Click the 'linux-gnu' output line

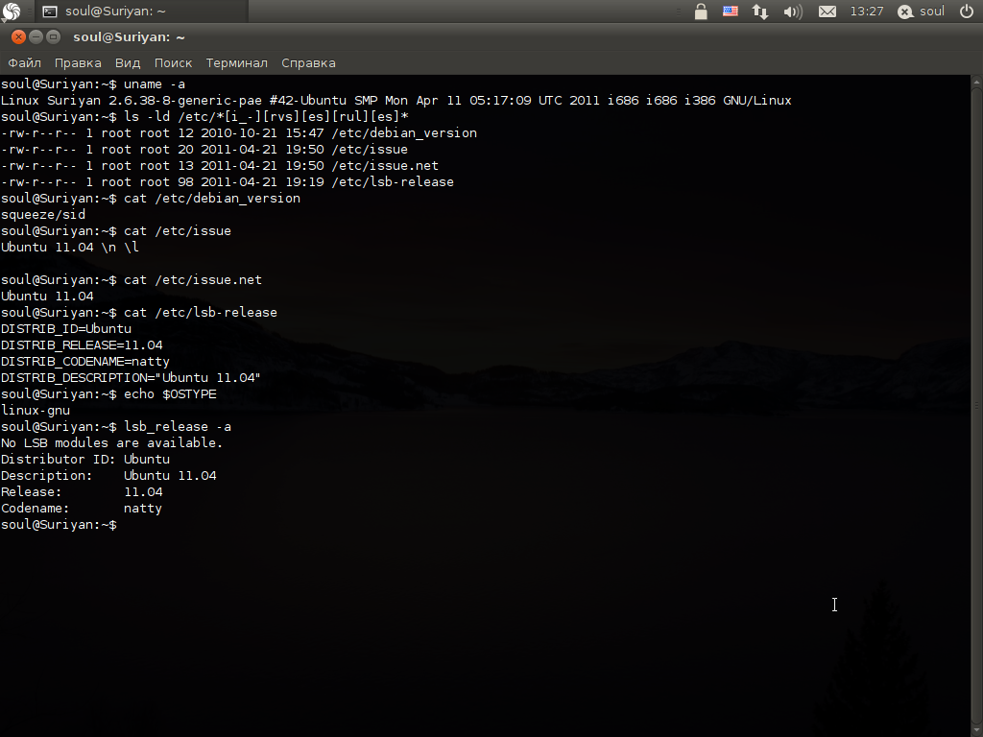pos(36,410)
